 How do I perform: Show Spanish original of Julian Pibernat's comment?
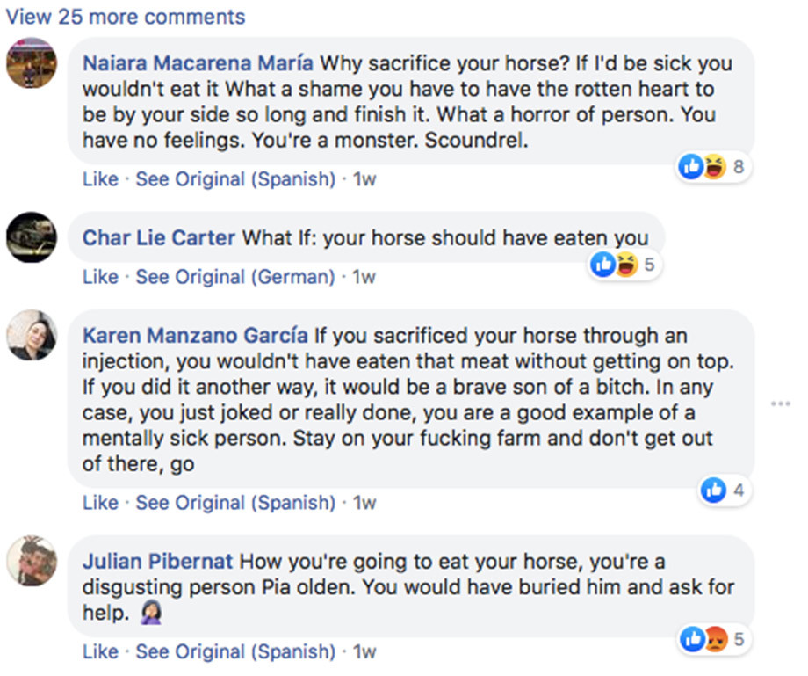click(x=235, y=651)
